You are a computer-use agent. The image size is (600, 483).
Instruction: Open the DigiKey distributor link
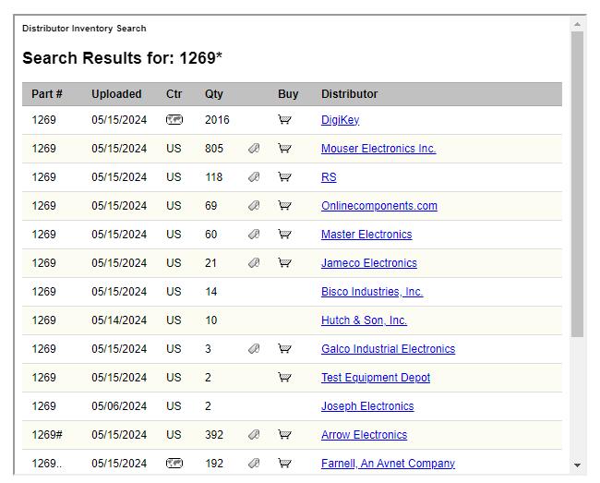pyautogui.click(x=340, y=120)
